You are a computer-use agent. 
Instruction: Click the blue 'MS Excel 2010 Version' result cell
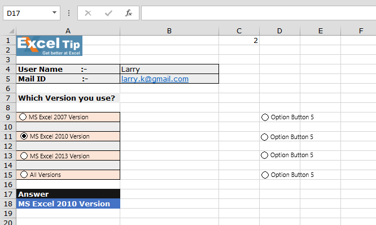68,204
